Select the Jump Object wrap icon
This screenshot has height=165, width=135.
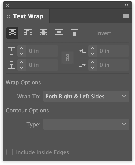coord(59,33)
